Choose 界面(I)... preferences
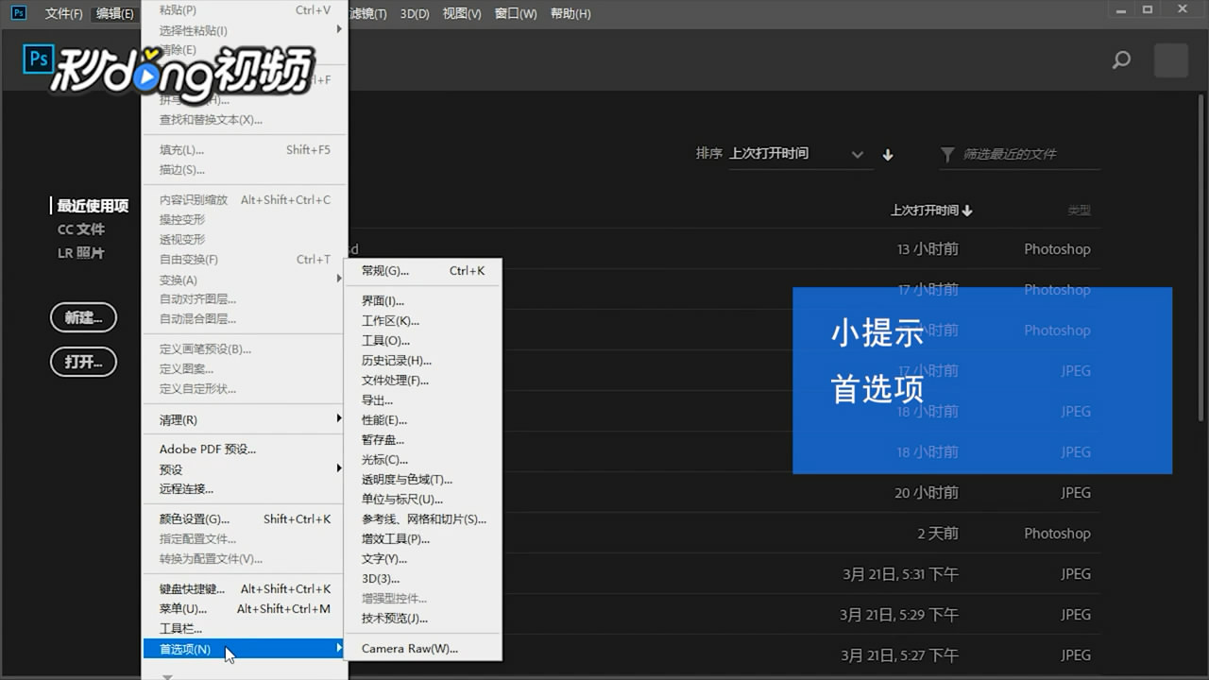The width and height of the screenshot is (1209, 680). pyautogui.click(x=422, y=301)
